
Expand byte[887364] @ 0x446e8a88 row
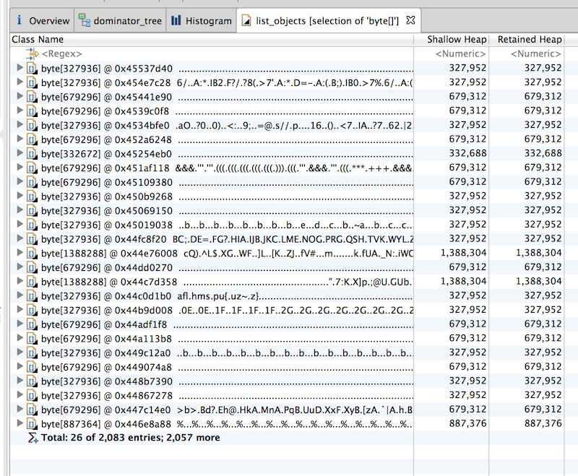(20, 423)
